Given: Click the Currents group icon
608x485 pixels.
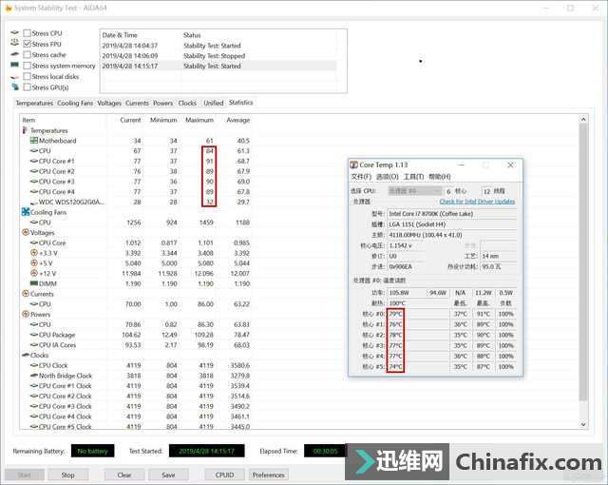Looking at the screenshot, I should (26, 293).
